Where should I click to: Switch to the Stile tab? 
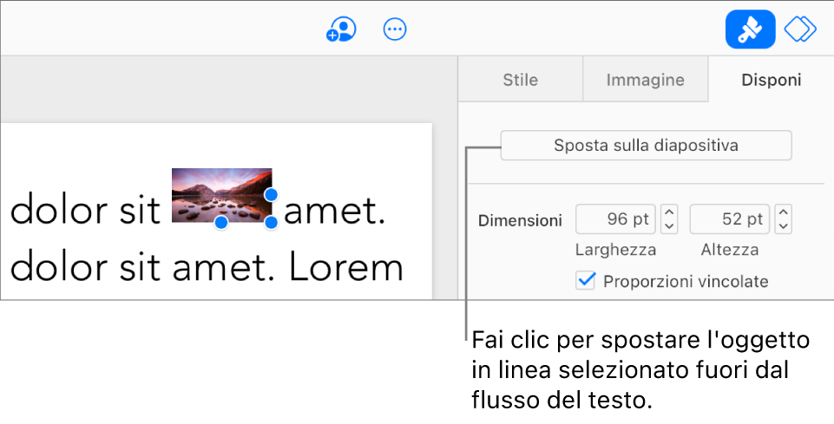(521, 81)
